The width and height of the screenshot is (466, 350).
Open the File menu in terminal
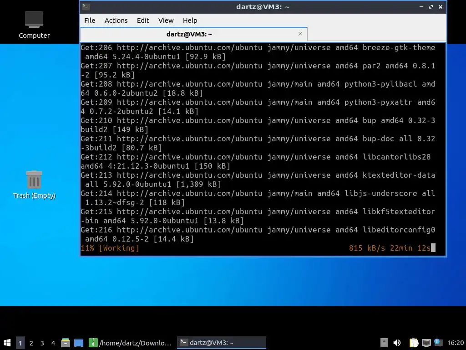point(90,20)
